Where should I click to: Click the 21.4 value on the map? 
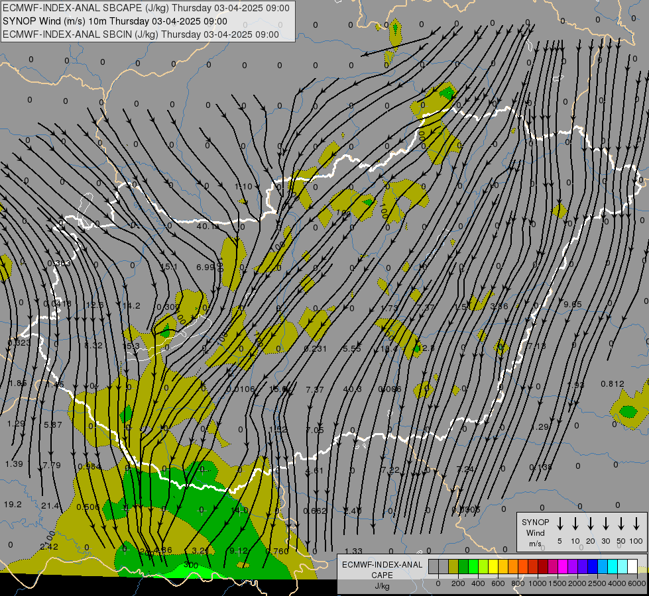pos(50,506)
